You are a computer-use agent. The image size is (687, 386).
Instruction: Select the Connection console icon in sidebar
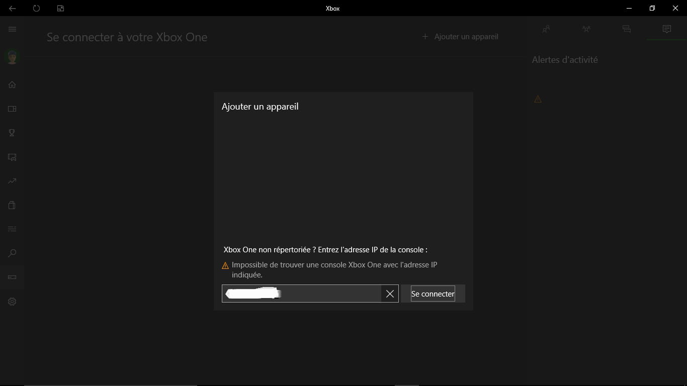[12, 277]
